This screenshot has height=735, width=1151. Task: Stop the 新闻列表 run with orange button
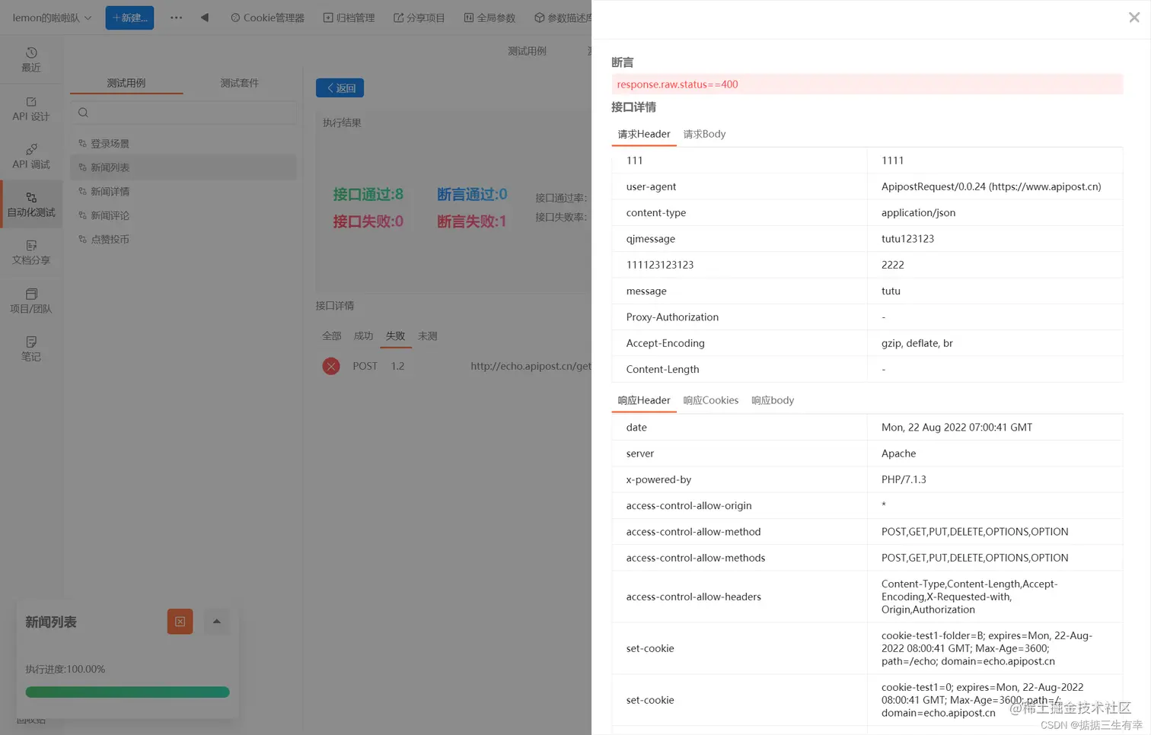180,622
